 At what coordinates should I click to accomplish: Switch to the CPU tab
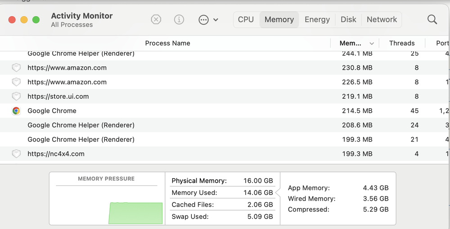coord(246,19)
